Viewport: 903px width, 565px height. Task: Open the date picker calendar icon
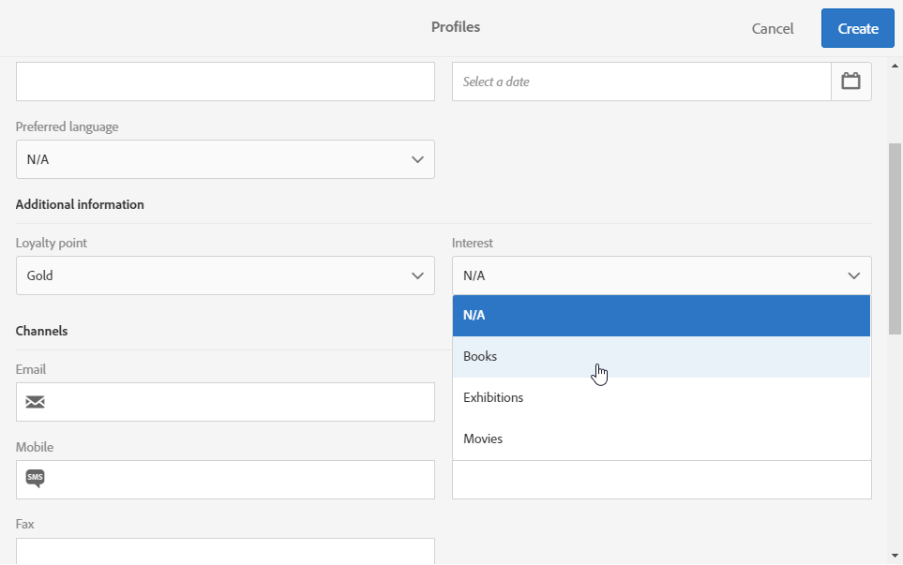click(850, 82)
